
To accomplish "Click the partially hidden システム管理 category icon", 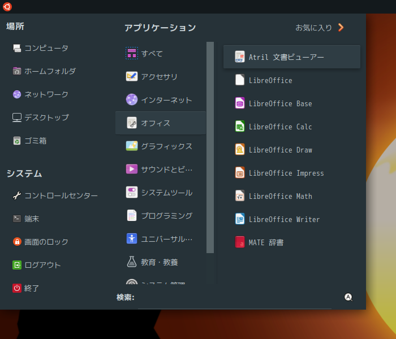I will point(132,282).
